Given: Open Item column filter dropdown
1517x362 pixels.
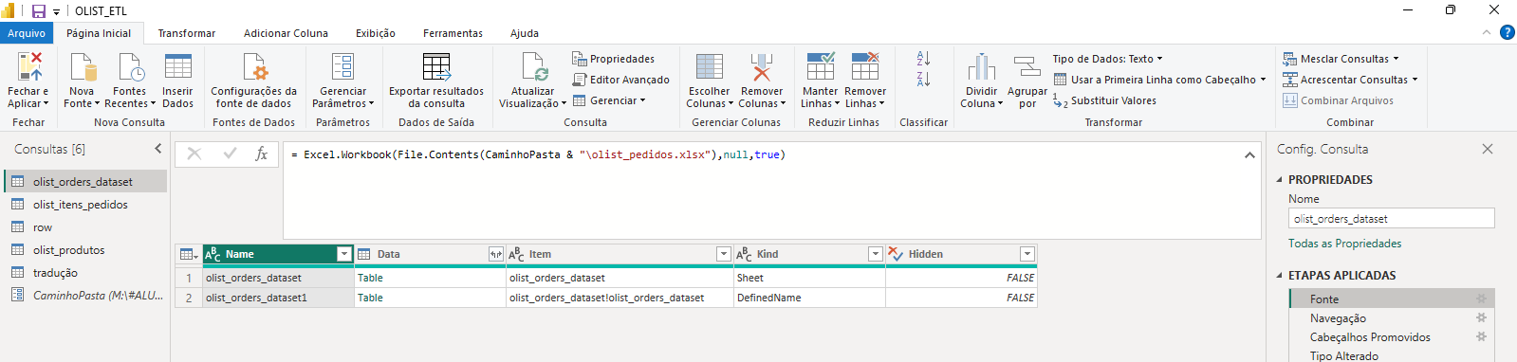Looking at the screenshot, I should (723, 254).
